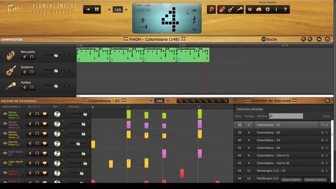This screenshot has width=336, height=189.
Task: Click the pattern name search field
Action: 286,116
